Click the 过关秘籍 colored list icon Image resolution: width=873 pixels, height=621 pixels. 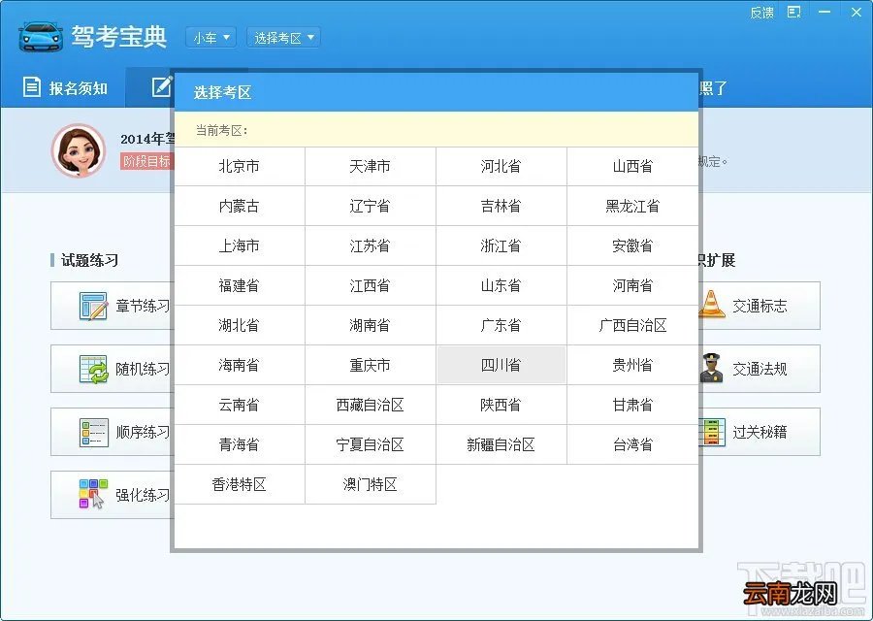[x=712, y=432]
